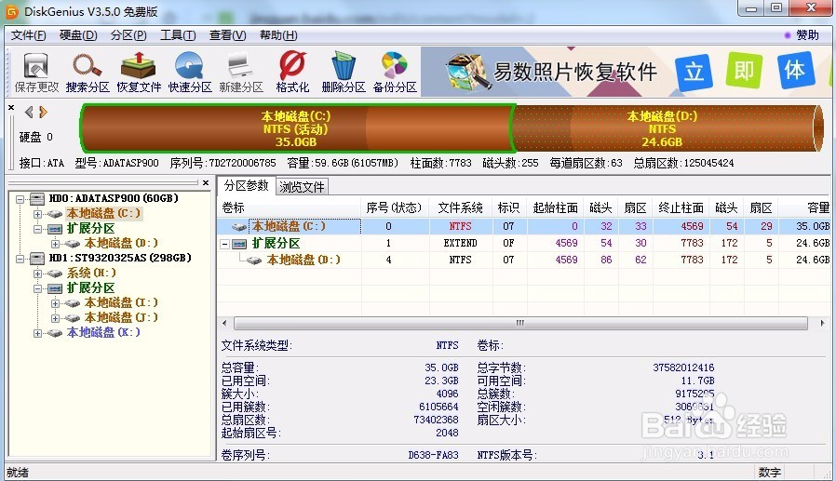Open the 工具(T) menu
The height and width of the screenshot is (481, 836).
(178, 35)
